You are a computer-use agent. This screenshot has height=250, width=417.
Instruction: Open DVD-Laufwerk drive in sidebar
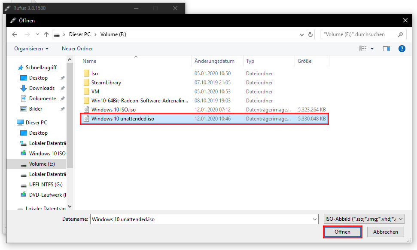click(x=47, y=195)
